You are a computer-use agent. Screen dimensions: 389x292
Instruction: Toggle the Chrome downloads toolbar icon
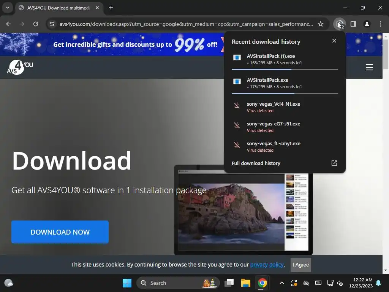pos(340,24)
